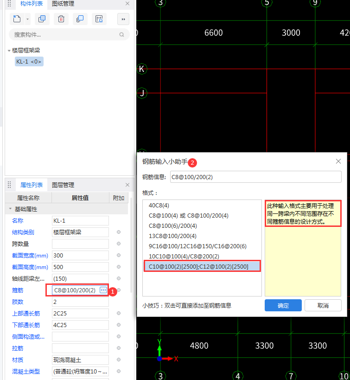Select the KL-1 <0> component
350x380 pixels.
pyautogui.click(x=29, y=62)
